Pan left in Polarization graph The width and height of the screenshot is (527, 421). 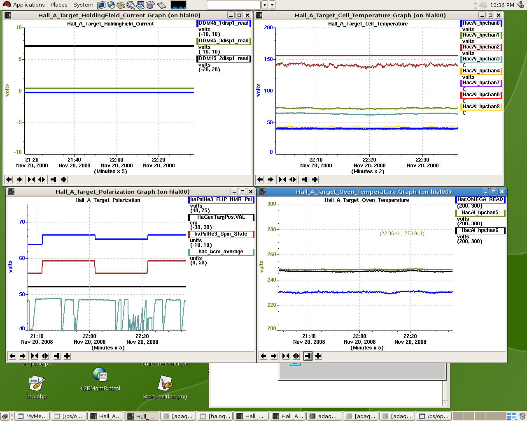12,356
